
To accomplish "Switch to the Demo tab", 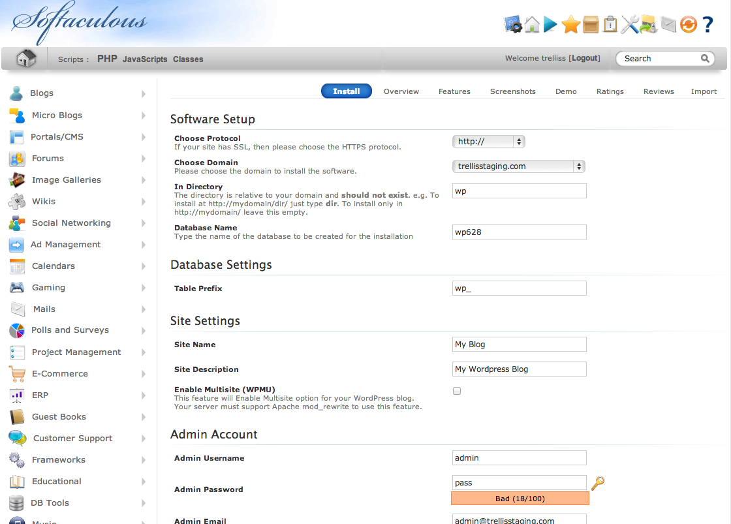I will (x=565, y=91).
